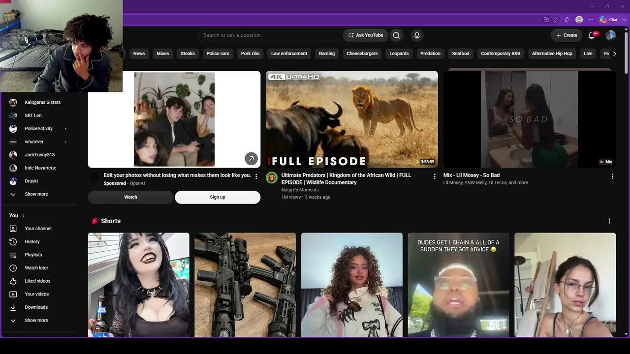Click the grid icon in address bar
Image resolution: width=630 pixels, height=354 pixels.
click(546, 20)
